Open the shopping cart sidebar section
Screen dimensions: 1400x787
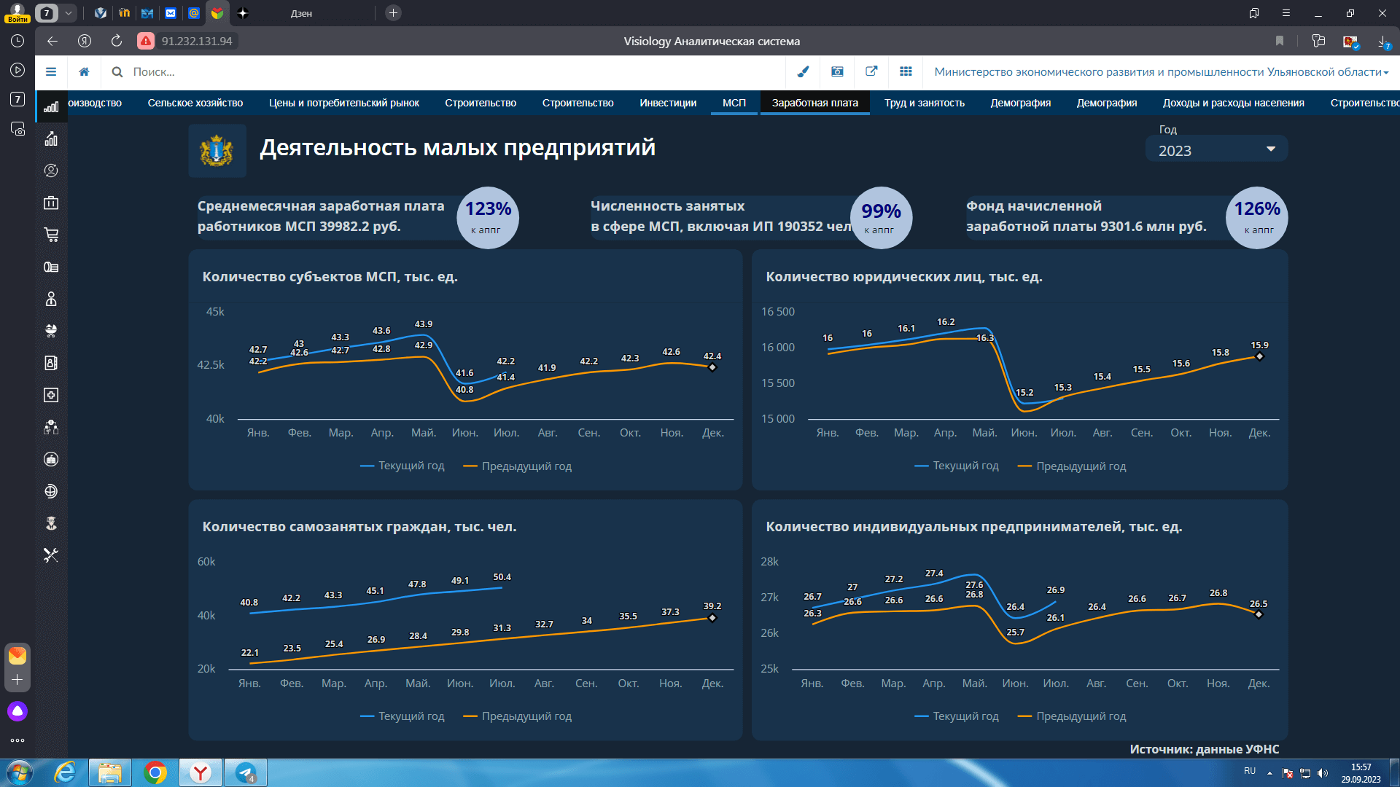coord(51,235)
